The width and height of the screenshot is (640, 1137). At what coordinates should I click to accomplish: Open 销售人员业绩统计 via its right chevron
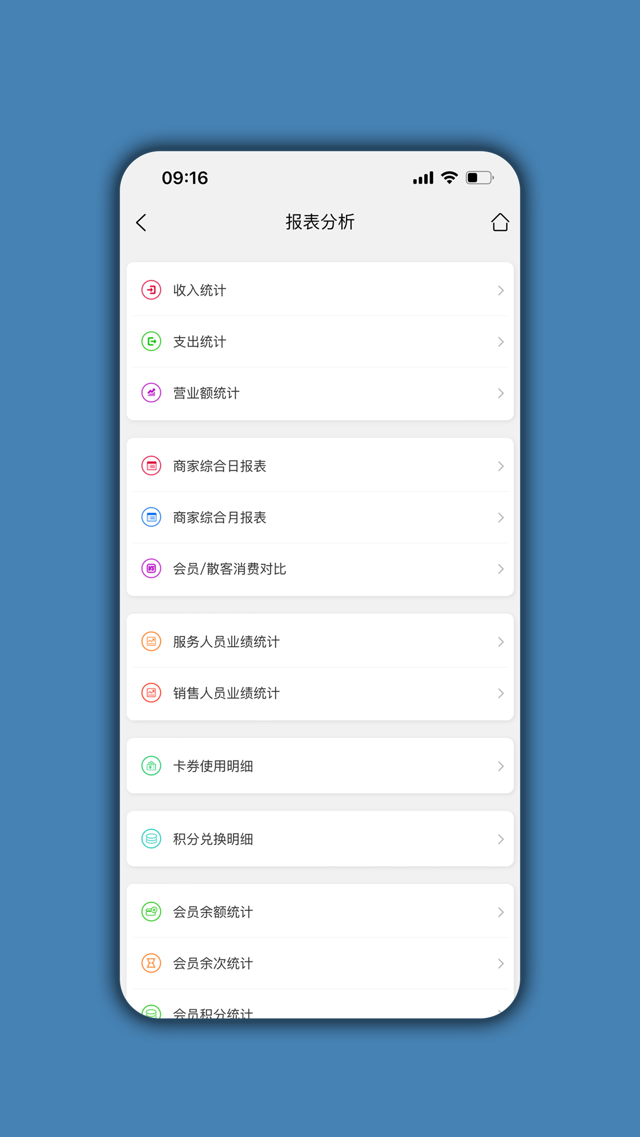point(501,693)
